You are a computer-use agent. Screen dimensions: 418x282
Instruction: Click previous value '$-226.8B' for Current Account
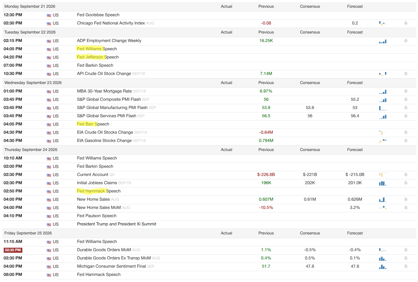[x=266, y=175]
